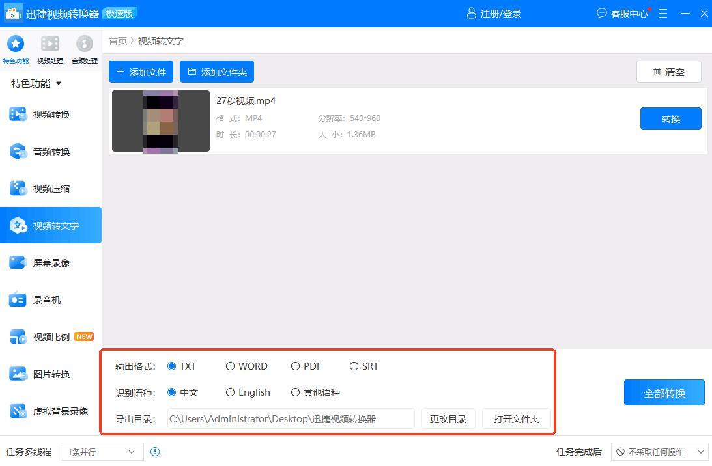Click the info icon beside 任务多线程
Viewport: 712px width, 466px height.
[x=155, y=452]
